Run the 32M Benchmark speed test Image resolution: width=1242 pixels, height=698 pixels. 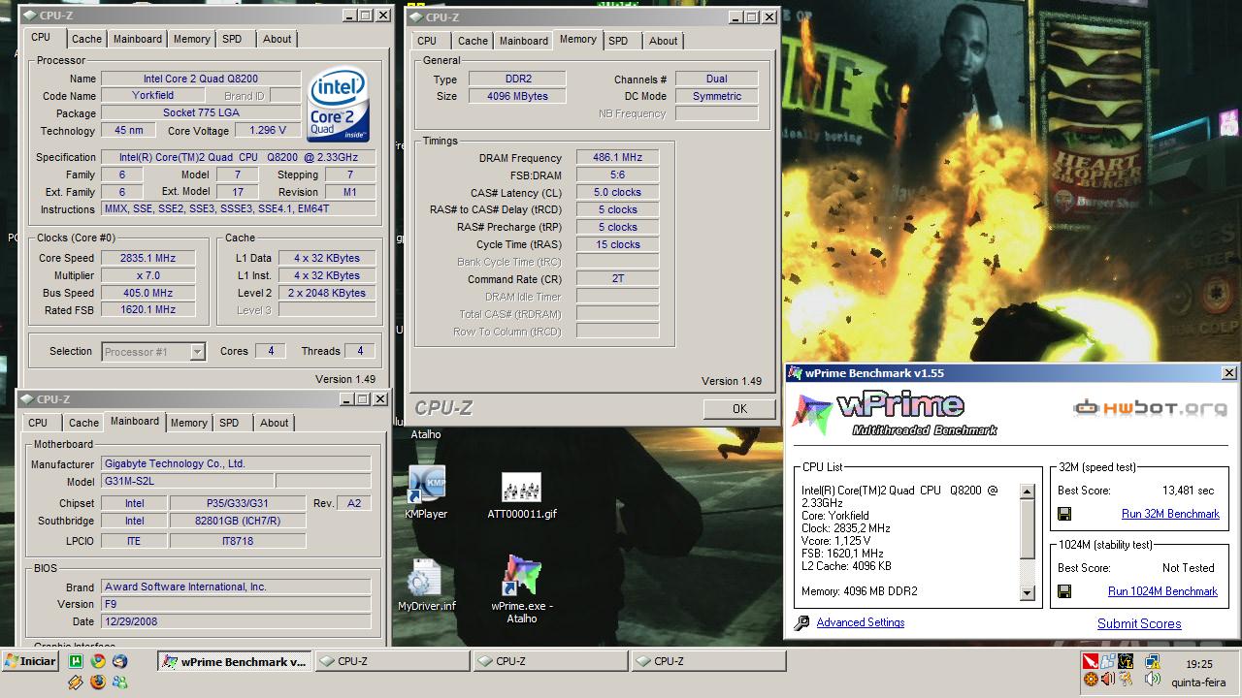[1170, 514]
